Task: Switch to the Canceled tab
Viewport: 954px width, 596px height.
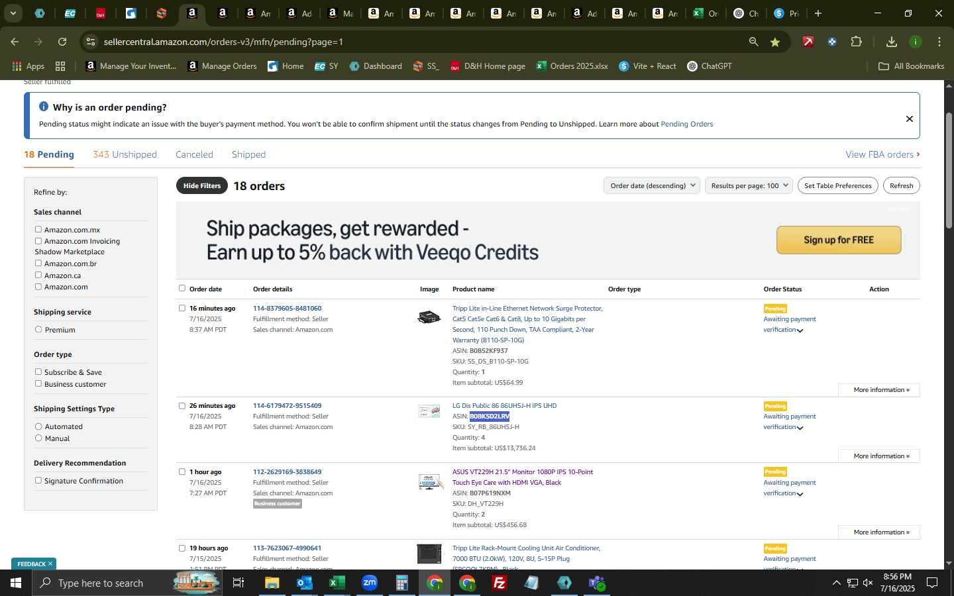Action: 194,154
